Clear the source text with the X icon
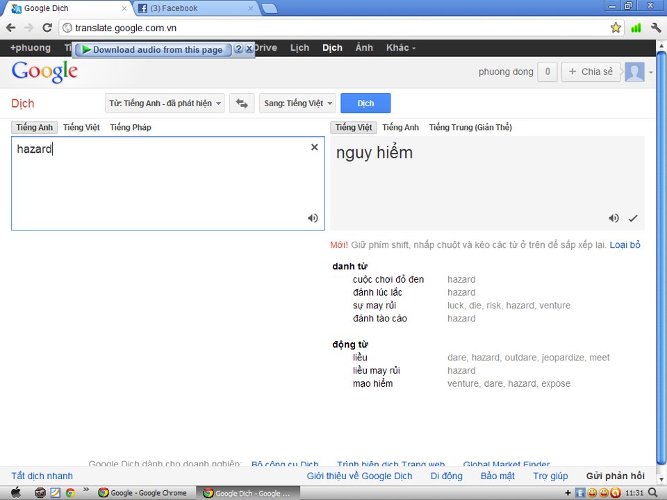This screenshot has width=667, height=500. 314,147
